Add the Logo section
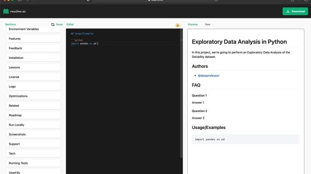 [34, 87]
